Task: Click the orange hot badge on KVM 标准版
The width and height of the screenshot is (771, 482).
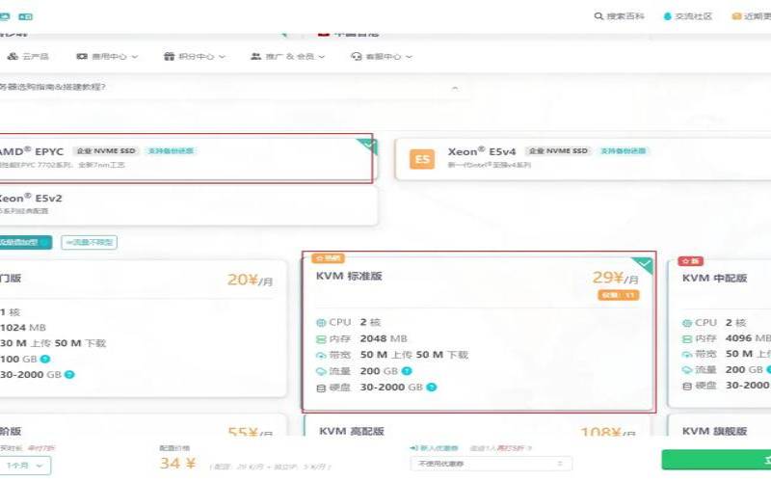Action: [x=328, y=258]
